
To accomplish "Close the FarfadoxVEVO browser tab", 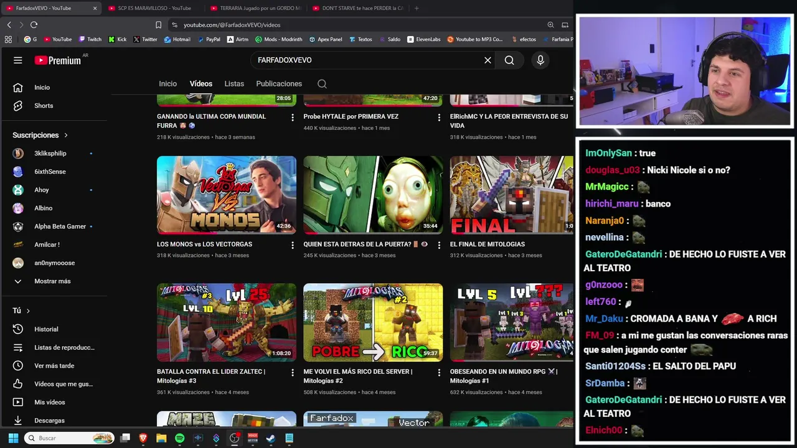I will [x=95, y=8].
